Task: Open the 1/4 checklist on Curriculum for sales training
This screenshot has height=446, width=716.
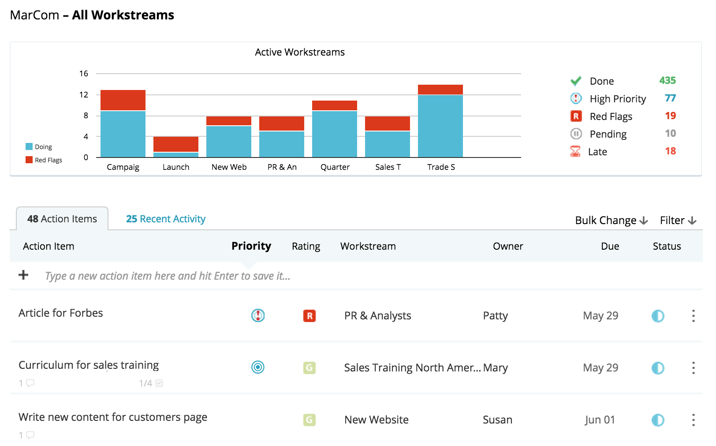Action: tap(151, 383)
